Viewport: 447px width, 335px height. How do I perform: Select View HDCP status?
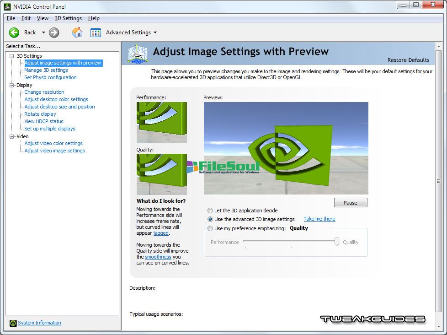(44, 121)
